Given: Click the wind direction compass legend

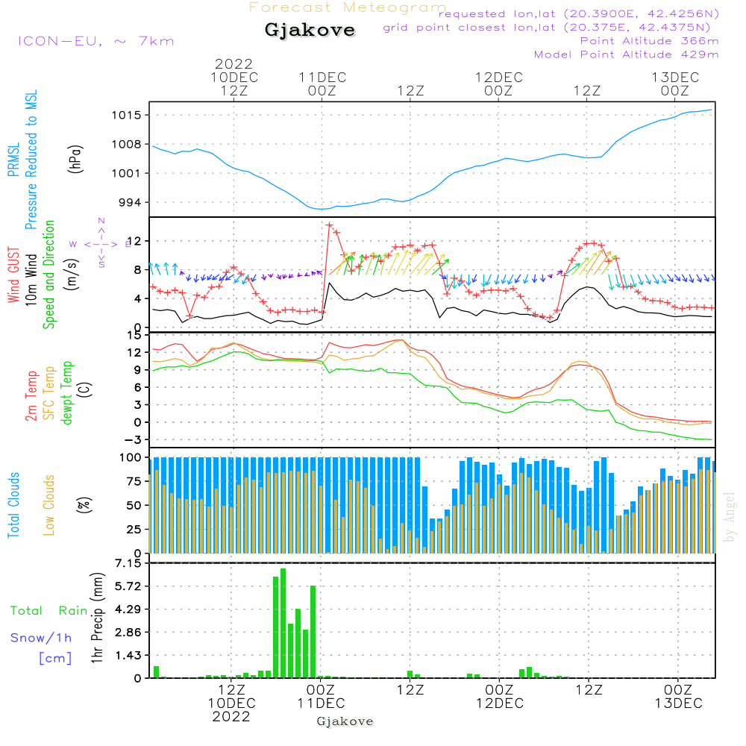Looking at the screenshot, I should click(101, 244).
